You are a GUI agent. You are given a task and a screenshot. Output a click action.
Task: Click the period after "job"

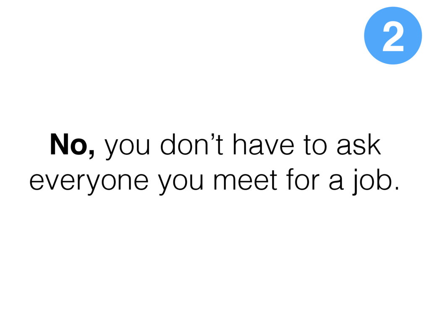[x=396, y=188]
